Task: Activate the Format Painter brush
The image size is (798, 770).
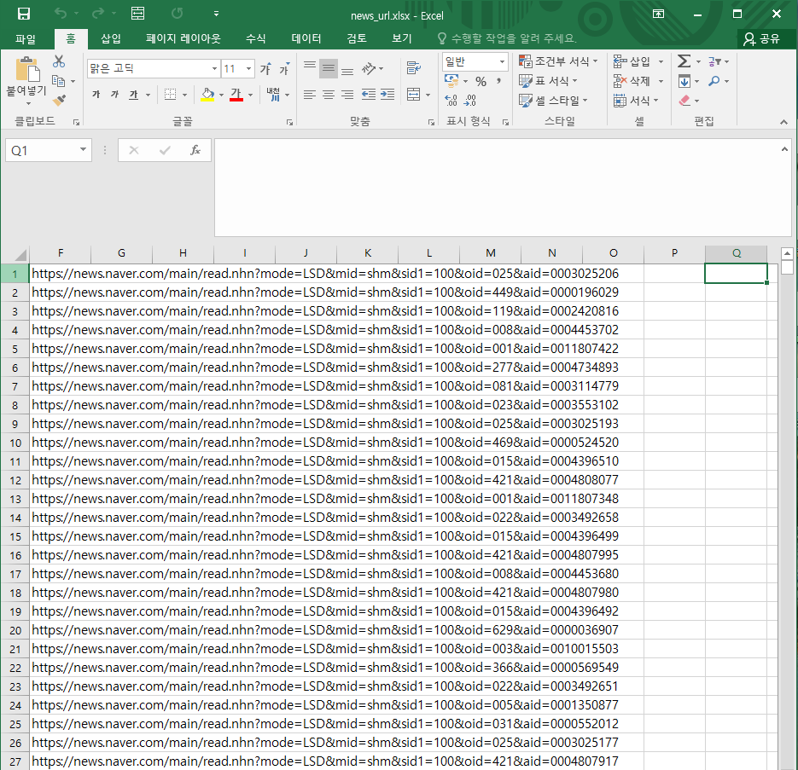Action: coord(59,100)
